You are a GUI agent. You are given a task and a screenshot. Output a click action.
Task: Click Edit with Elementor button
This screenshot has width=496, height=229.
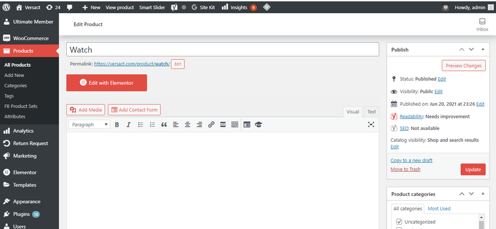click(106, 83)
